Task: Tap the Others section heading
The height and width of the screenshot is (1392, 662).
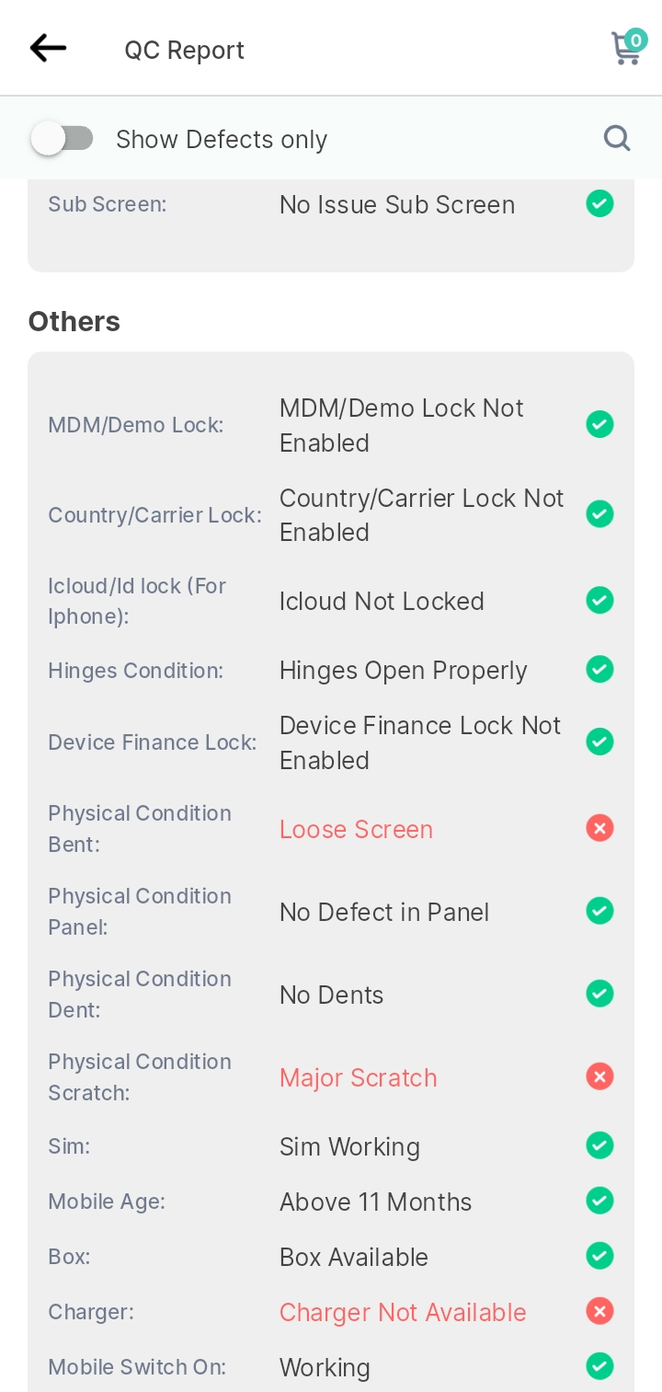Action: pyautogui.click(x=74, y=321)
